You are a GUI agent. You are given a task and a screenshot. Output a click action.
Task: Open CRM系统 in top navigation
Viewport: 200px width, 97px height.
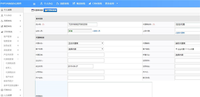(x=97, y=3)
